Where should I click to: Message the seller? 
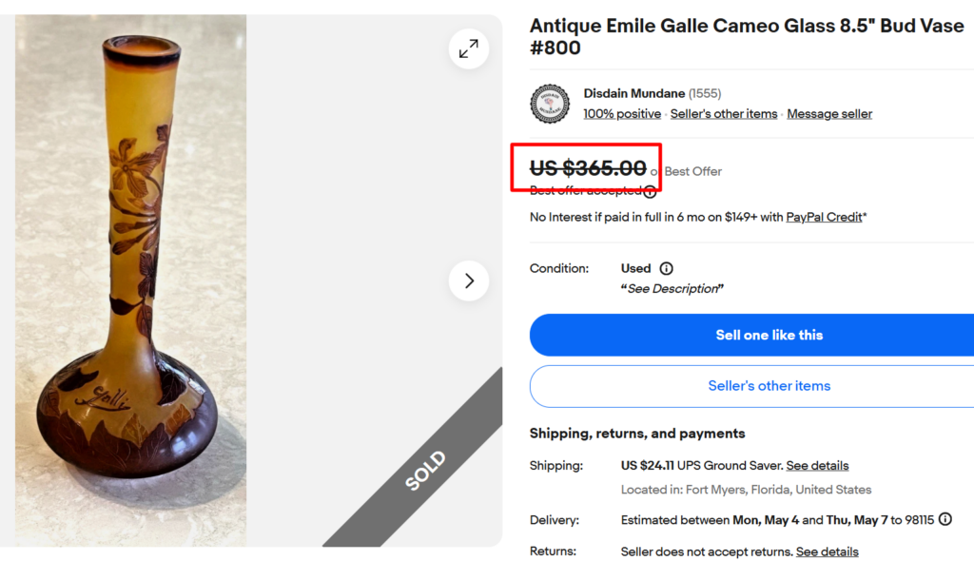(829, 114)
